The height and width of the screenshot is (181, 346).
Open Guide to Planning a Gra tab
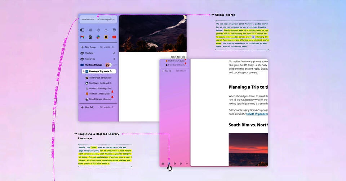click(x=99, y=88)
